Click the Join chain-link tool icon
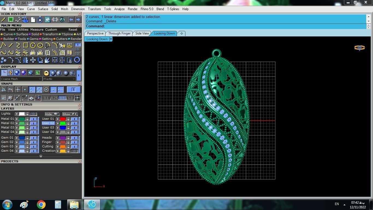This screenshot has width=373, height=210. 55,60
